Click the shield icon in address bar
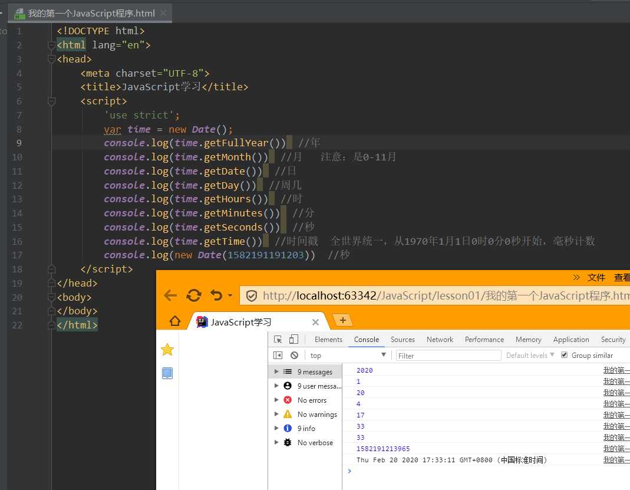Screen dimensions: 630x490 252,296
